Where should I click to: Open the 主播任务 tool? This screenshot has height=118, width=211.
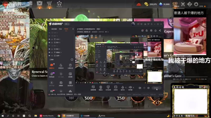coord(70,66)
